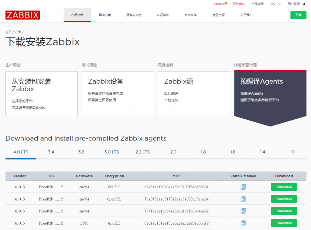Open the 服务与支持 menu

134,15
